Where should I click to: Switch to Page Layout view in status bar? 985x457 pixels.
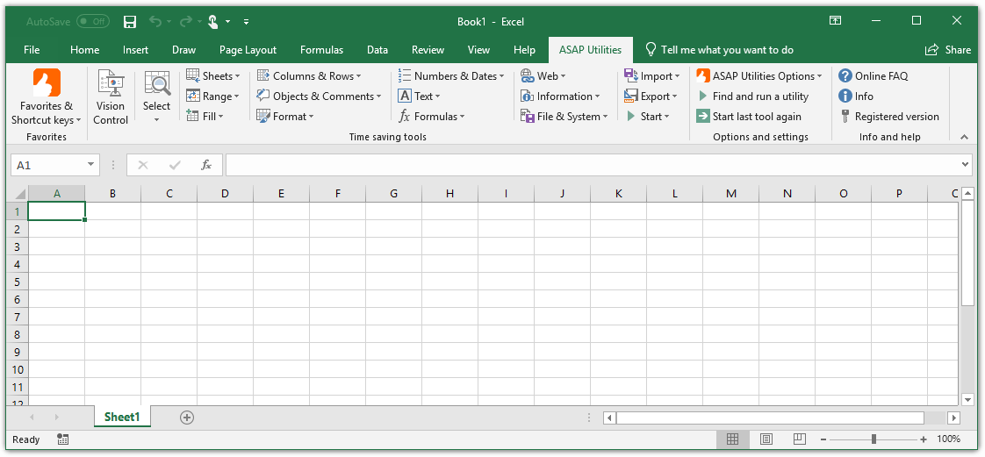(766, 439)
